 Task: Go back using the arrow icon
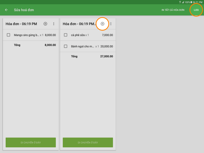click(6, 10)
